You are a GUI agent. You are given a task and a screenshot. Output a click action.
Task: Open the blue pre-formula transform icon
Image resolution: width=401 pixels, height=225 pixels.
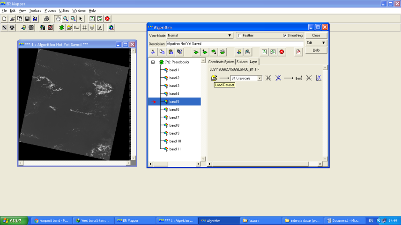(278, 78)
